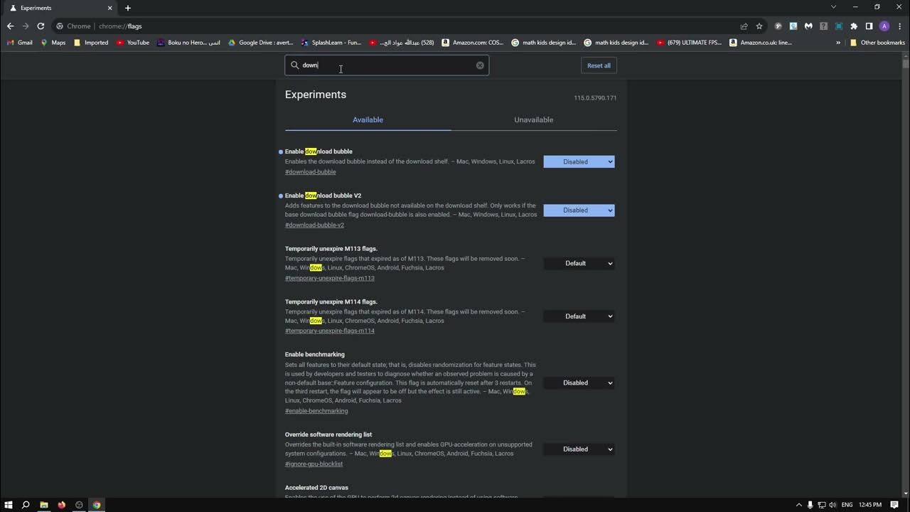Go back to the previous page
This screenshot has width=910, height=512.
click(10, 26)
